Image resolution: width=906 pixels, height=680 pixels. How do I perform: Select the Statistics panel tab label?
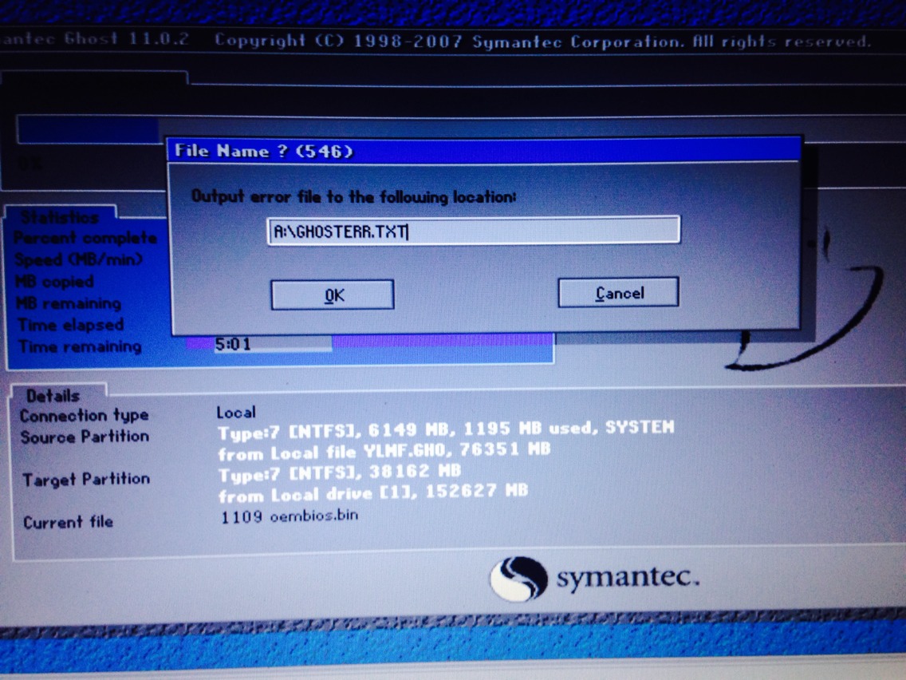click(60, 217)
